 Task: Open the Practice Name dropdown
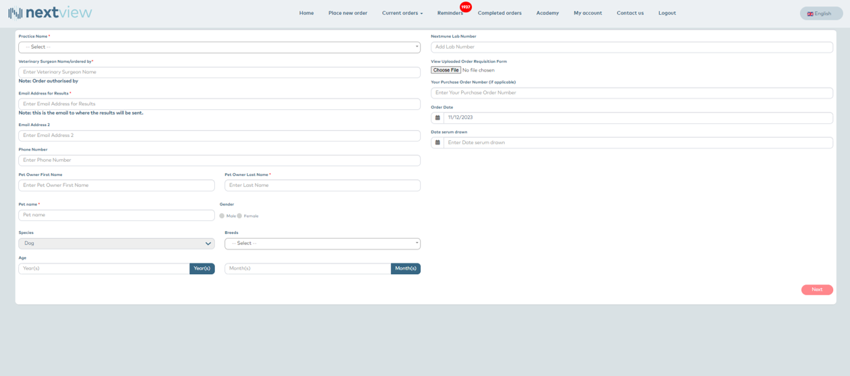tap(219, 47)
